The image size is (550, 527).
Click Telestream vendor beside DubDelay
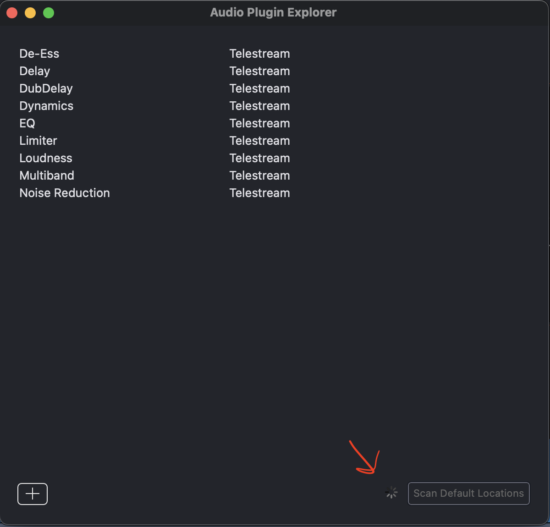260,88
